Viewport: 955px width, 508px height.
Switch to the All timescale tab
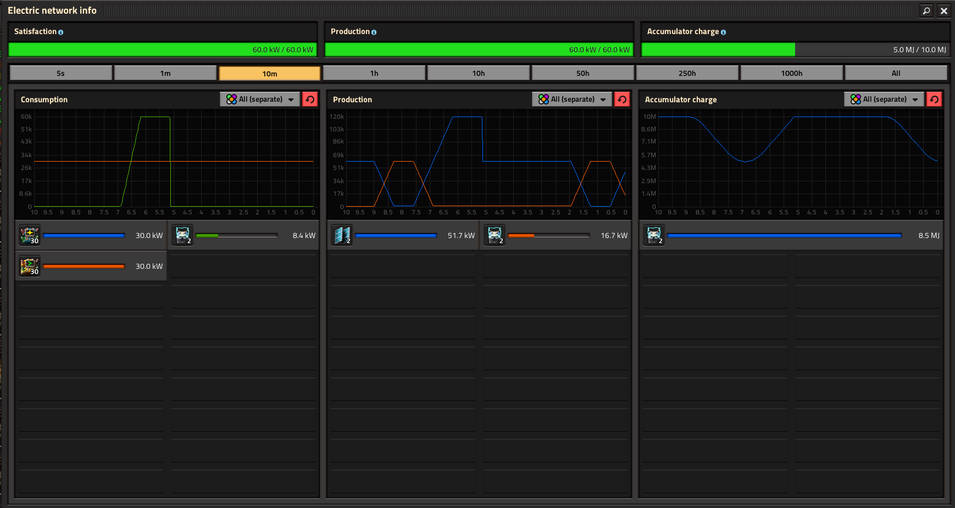[896, 73]
